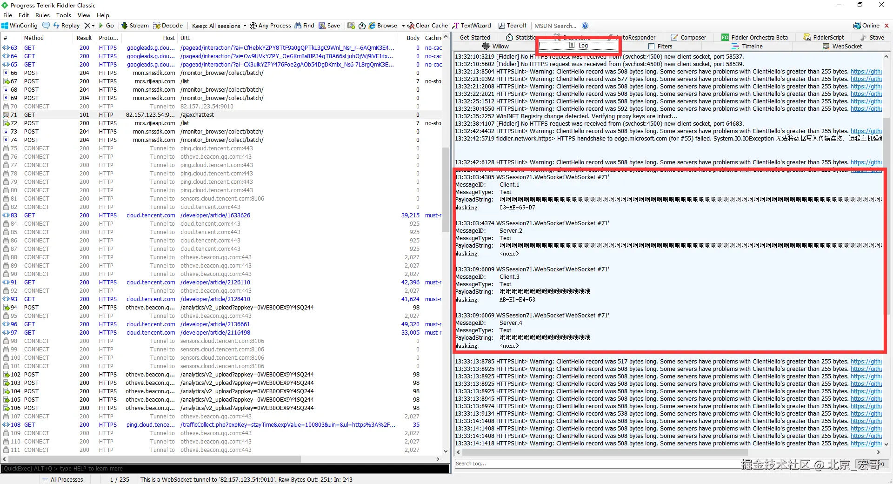Open the Help menu

point(103,15)
